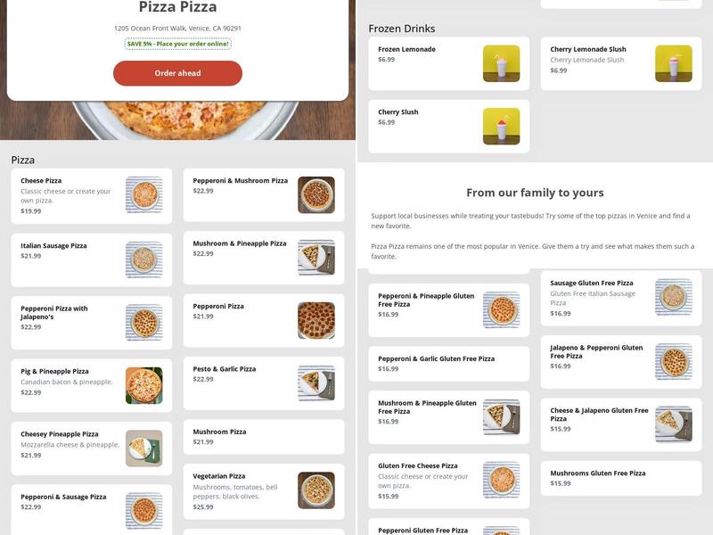Click the Pepperoni Pizza thumbnail image
Image resolution: width=713 pixels, height=535 pixels.
click(x=318, y=318)
